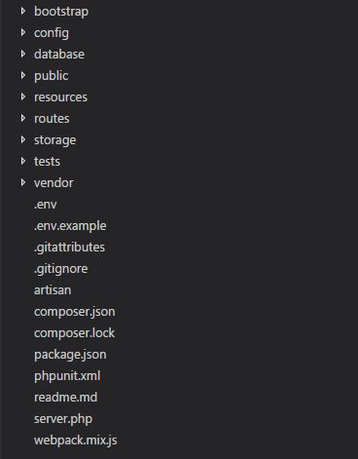This screenshot has width=358, height=459.
Task: Expand the vendor folder arrow
Action: (23, 182)
